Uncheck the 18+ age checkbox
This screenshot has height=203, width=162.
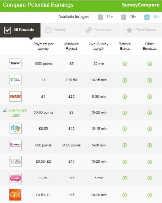click(x=147, y=17)
